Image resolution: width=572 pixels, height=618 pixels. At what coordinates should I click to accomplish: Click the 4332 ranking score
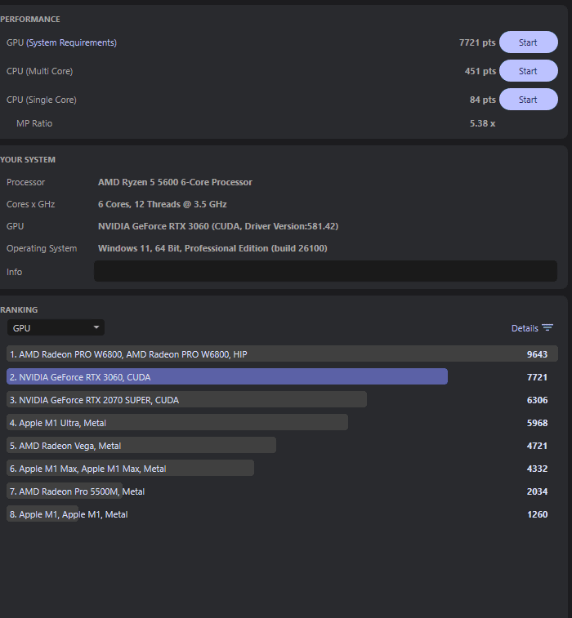(x=538, y=469)
